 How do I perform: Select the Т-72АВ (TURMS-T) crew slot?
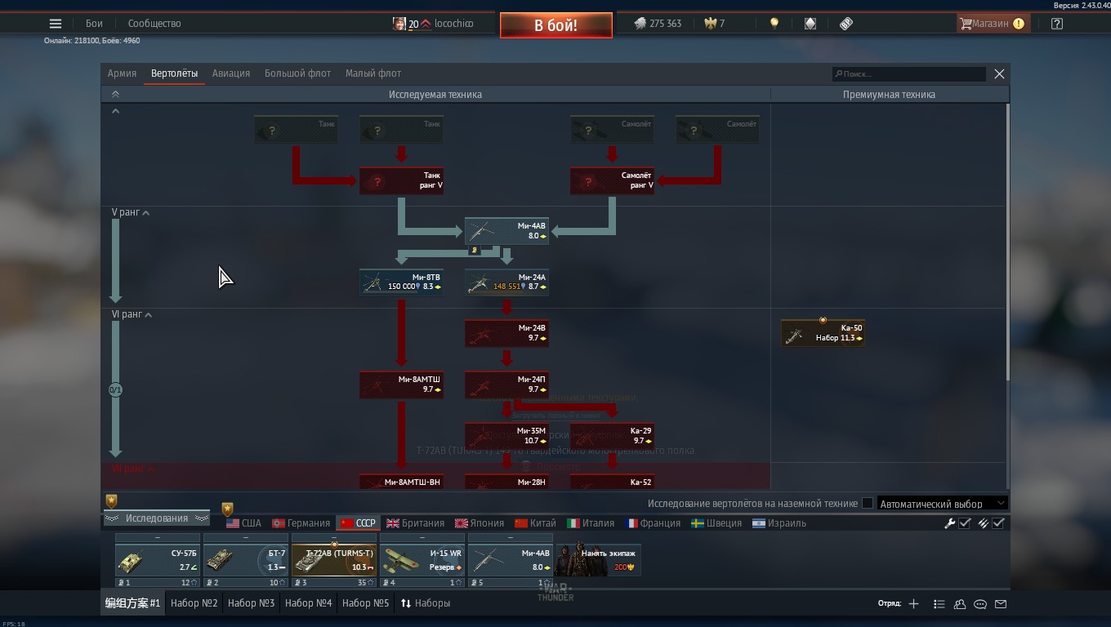tap(334, 560)
